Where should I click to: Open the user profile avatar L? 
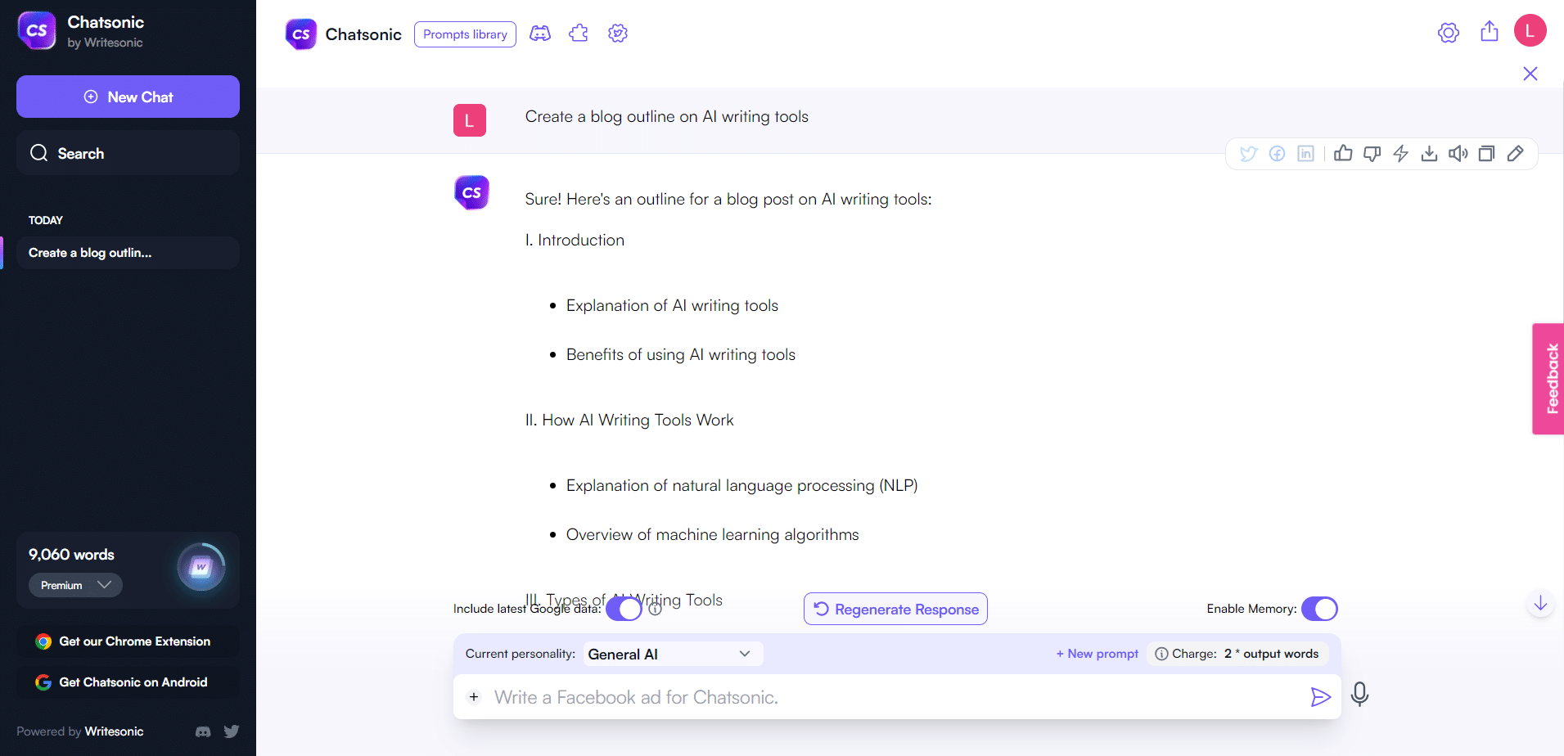click(1530, 31)
